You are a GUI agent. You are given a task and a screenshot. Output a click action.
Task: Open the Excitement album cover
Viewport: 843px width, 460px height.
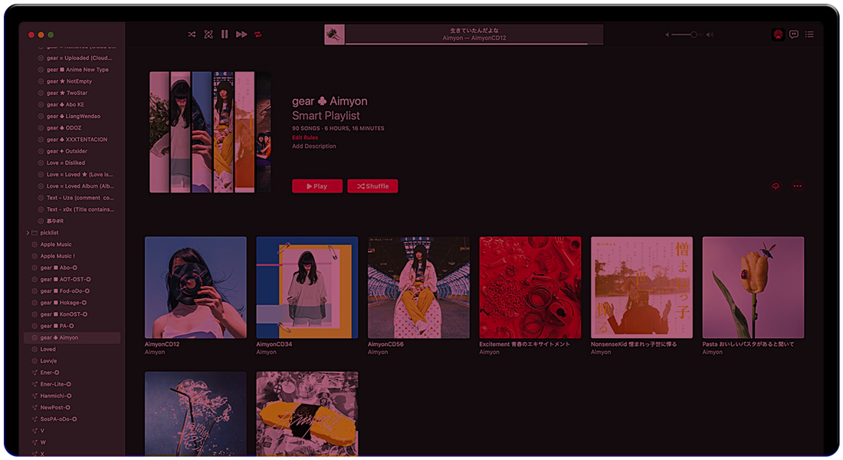530,287
